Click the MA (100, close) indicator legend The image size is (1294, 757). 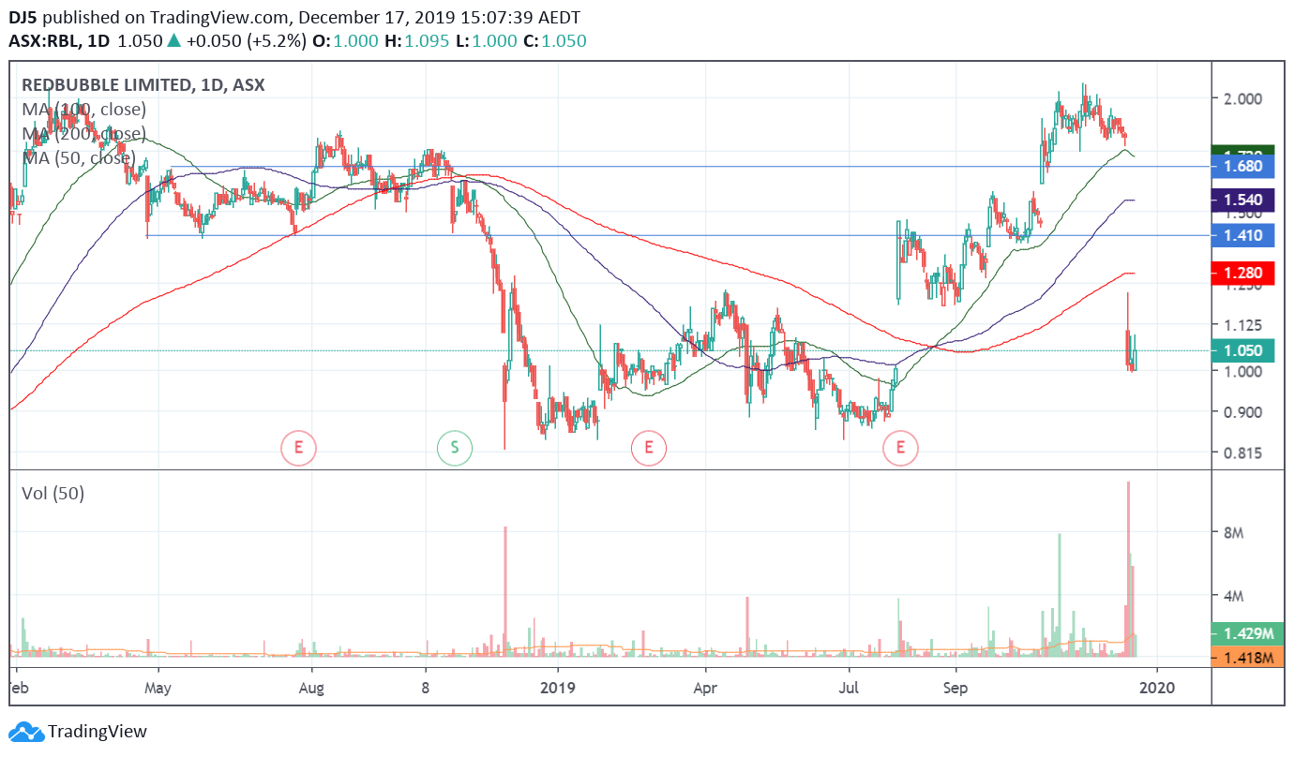83,109
